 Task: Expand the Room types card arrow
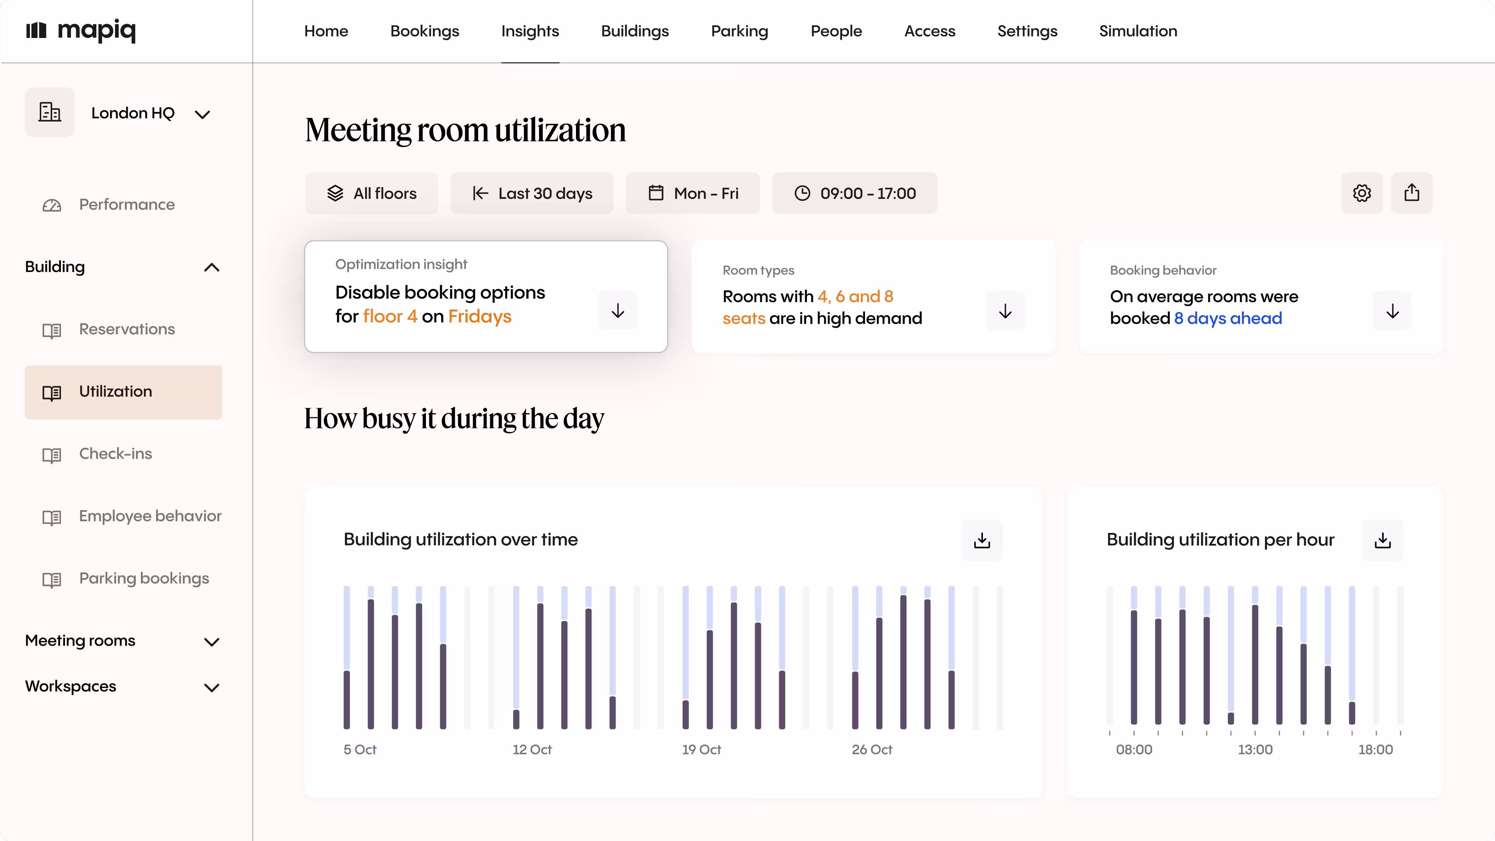[1004, 311]
